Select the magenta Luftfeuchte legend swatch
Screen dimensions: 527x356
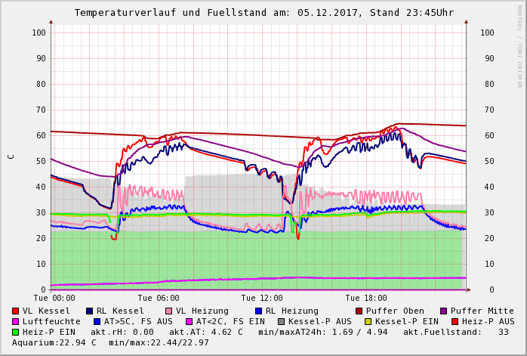(x=15, y=321)
